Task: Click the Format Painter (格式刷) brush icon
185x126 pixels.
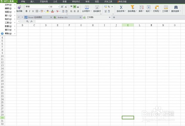Action: [x=19, y=7]
